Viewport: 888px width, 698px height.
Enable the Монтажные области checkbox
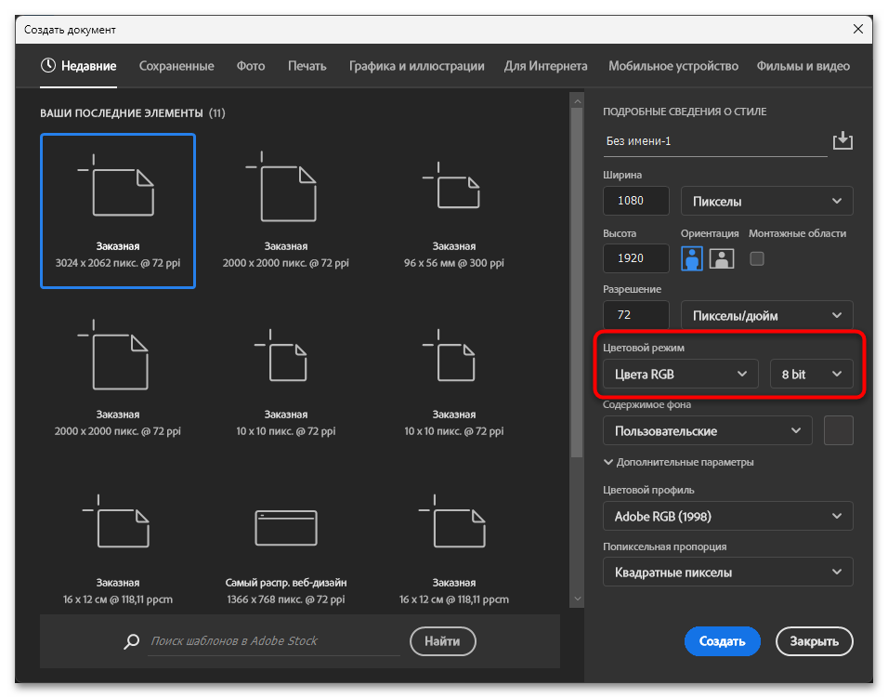(x=757, y=259)
